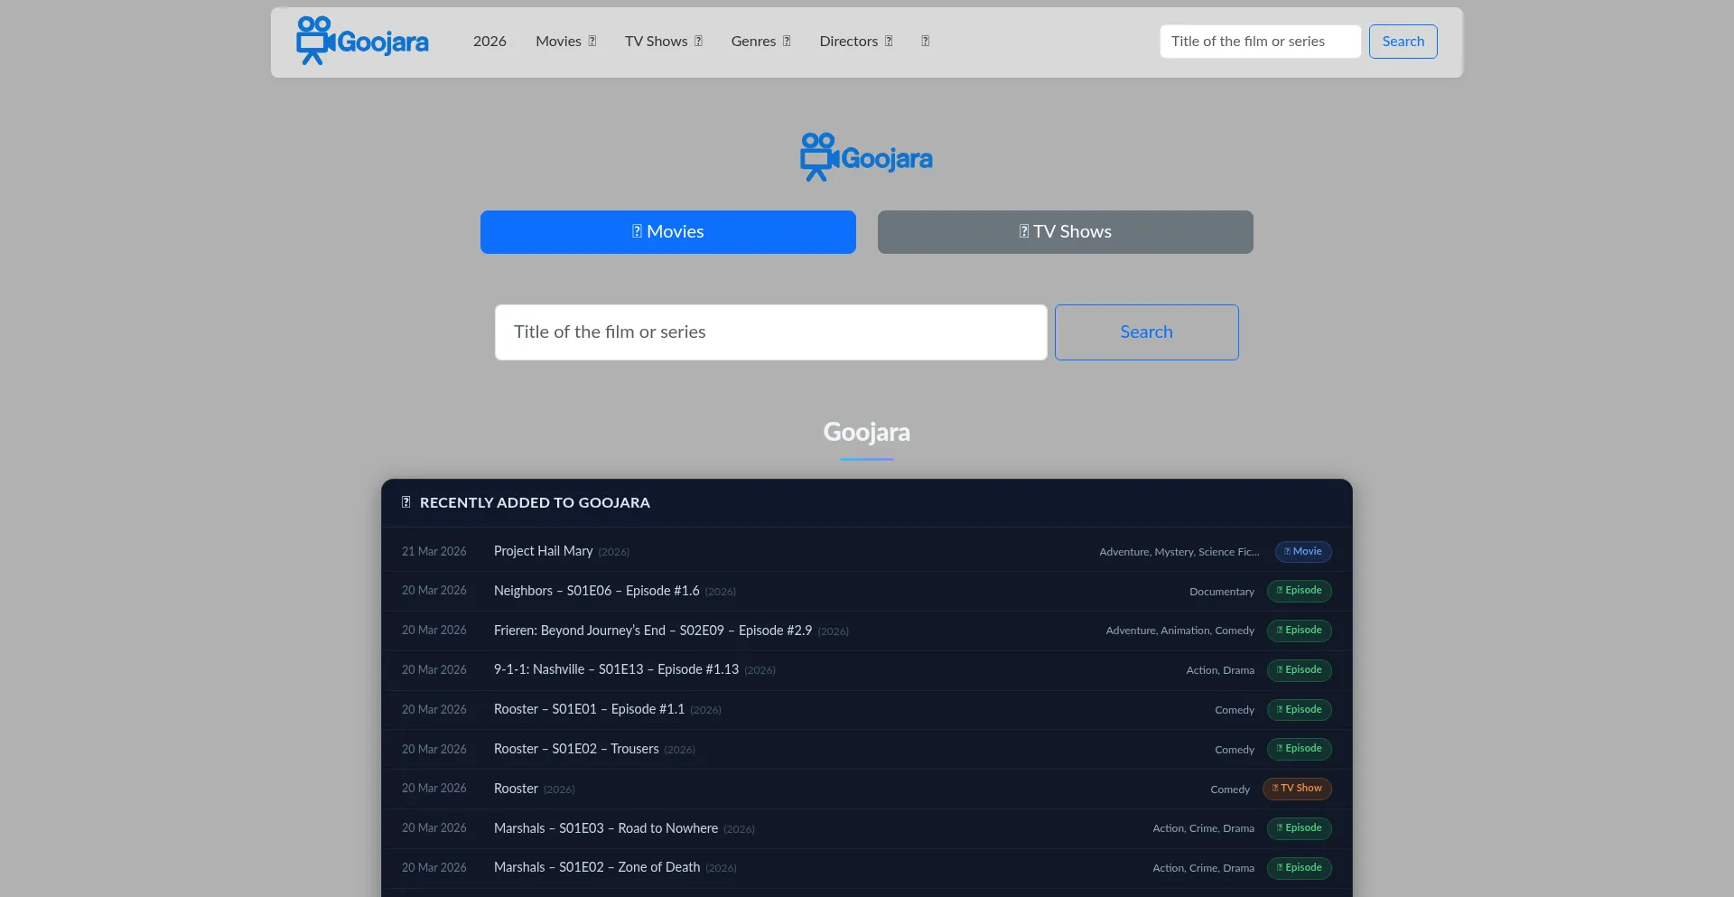Select the gray TV Shows tab button
1734x897 pixels.
point(1066,232)
